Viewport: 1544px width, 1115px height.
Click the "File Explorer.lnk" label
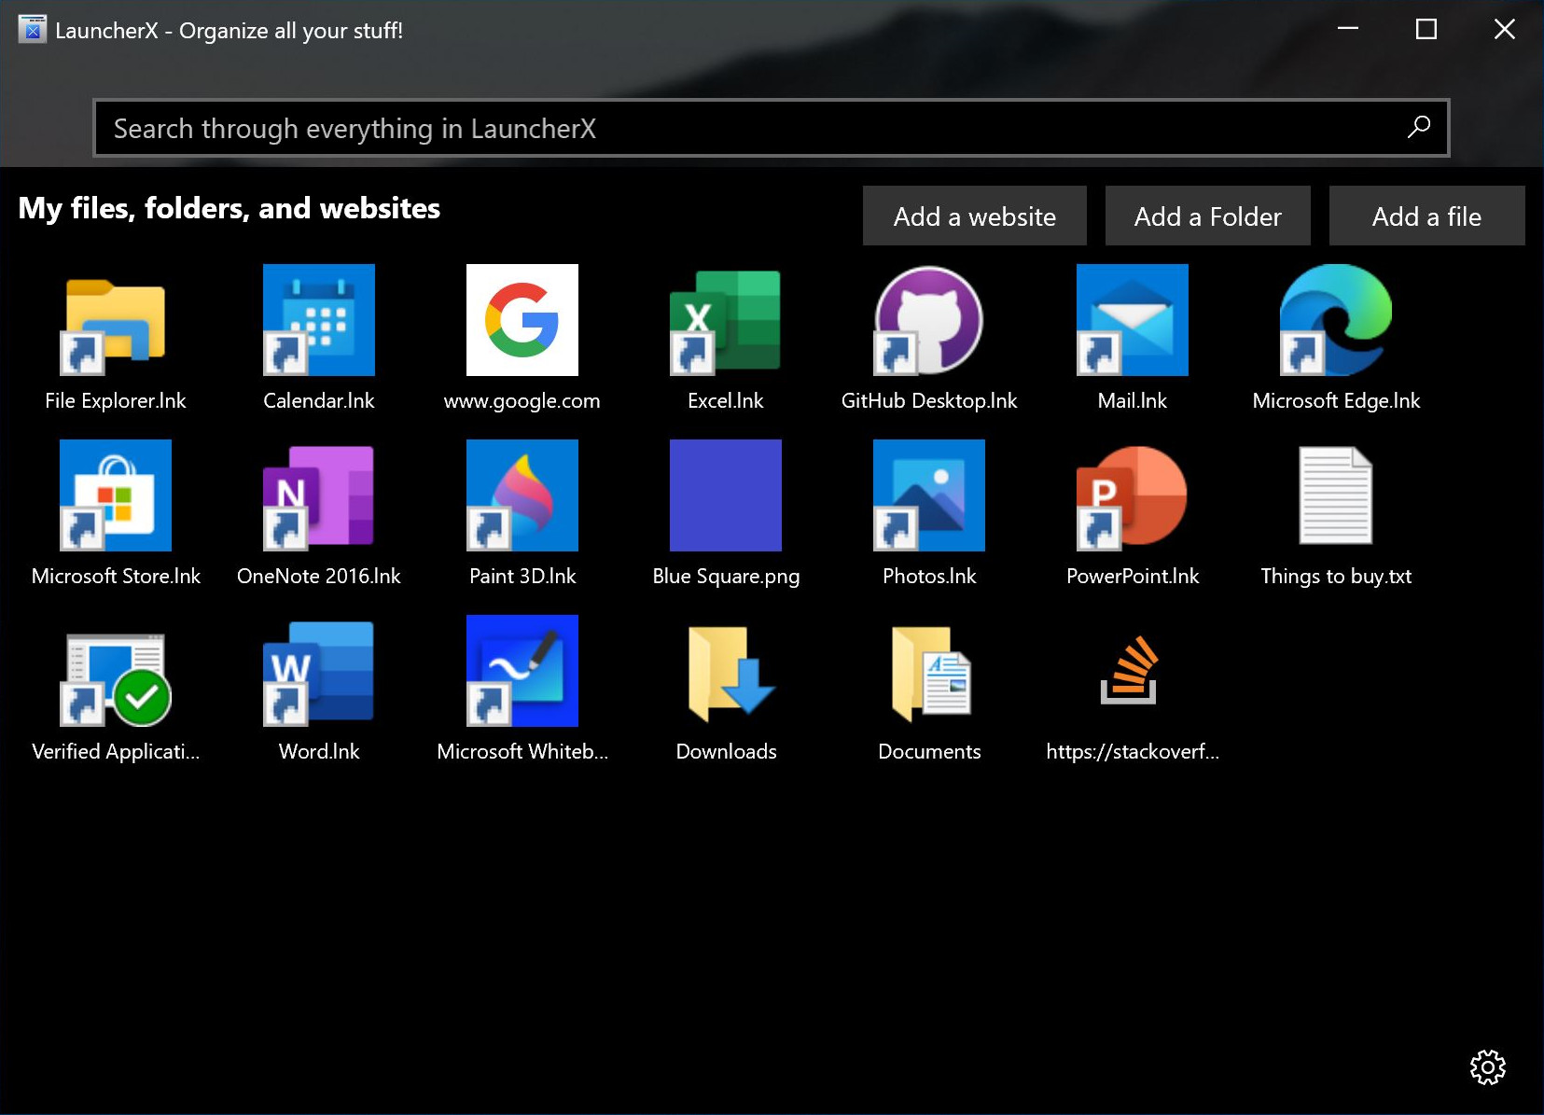coord(116,400)
